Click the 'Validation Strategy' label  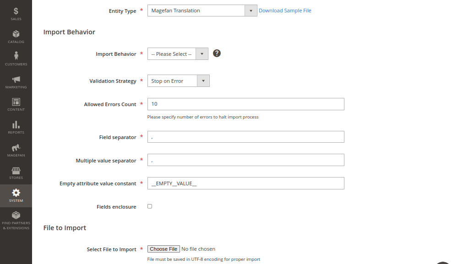point(113,81)
